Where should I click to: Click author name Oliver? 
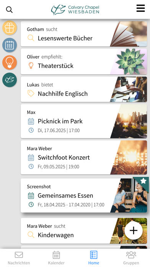(x=33, y=57)
